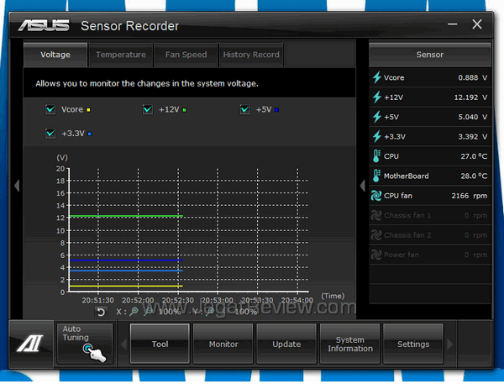Minimize the Sensor Recorder window
The width and height of the screenshot is (504, 384).
pos(452,24)
